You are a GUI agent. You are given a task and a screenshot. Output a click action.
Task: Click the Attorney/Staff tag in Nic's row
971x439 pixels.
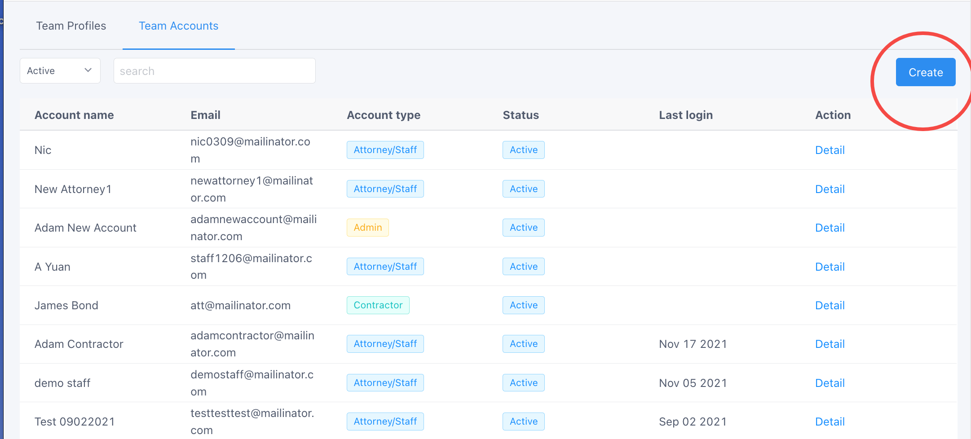tap(385, 150)
